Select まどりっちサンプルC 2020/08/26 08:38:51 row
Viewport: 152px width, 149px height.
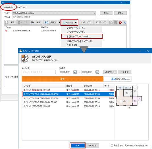(68, 102)
